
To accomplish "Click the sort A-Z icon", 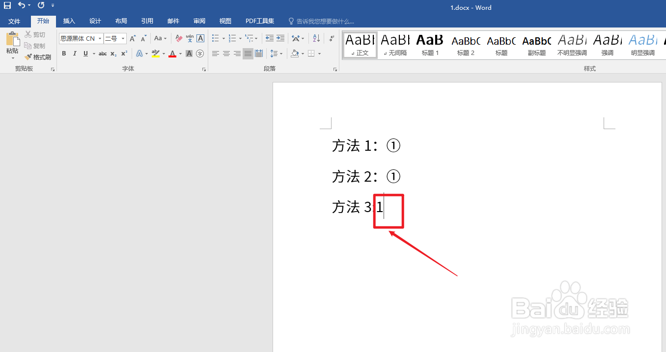I will [316, 38].
